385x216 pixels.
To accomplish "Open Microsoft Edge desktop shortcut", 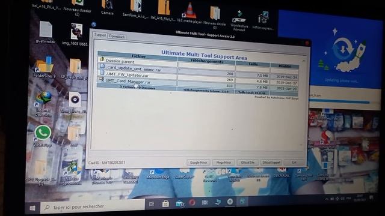I will (158, 173).
